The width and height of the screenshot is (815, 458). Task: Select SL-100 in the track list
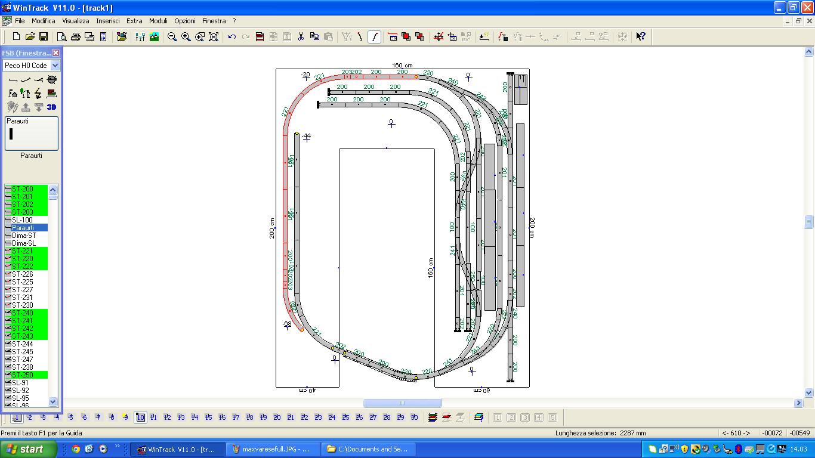pyautogui.click(x=26, y=220)
